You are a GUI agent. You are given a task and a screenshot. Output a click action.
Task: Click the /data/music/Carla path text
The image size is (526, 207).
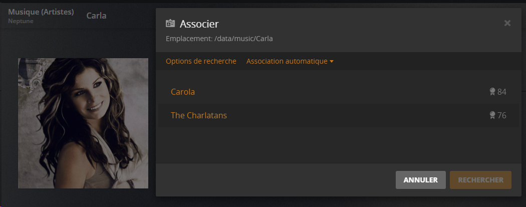(x=243, y=38)
